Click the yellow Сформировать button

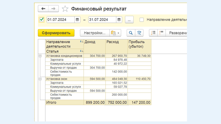coord(56,33)
